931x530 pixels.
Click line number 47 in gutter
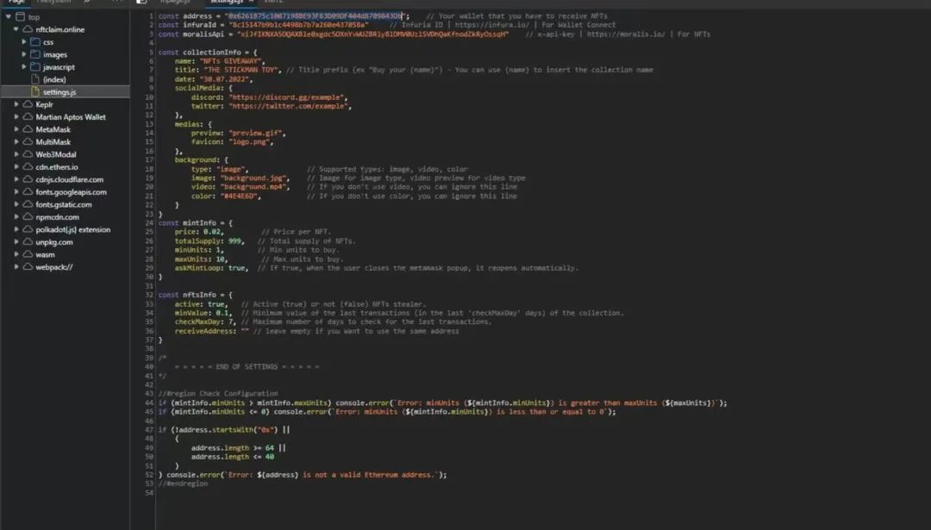[x=149, y=430]
